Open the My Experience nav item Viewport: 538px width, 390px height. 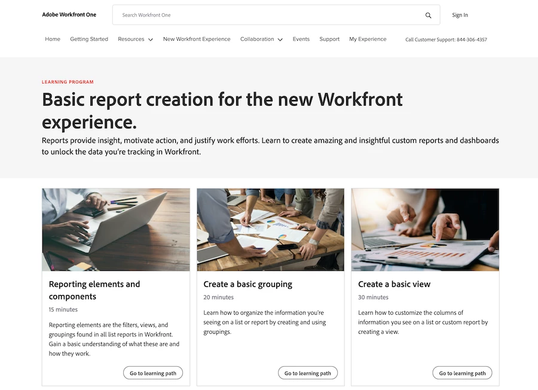[x=368, y=39]
